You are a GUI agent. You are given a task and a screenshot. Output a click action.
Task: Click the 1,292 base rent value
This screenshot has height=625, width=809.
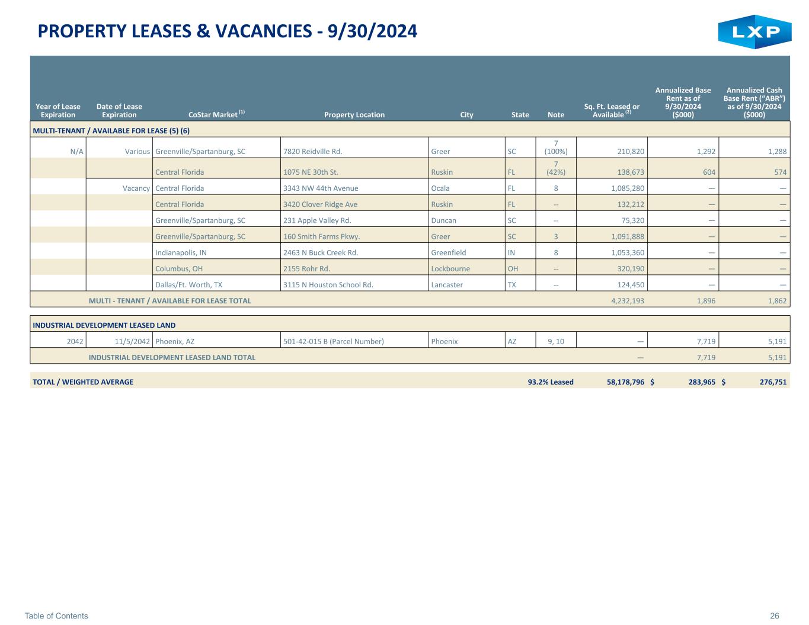705,152
